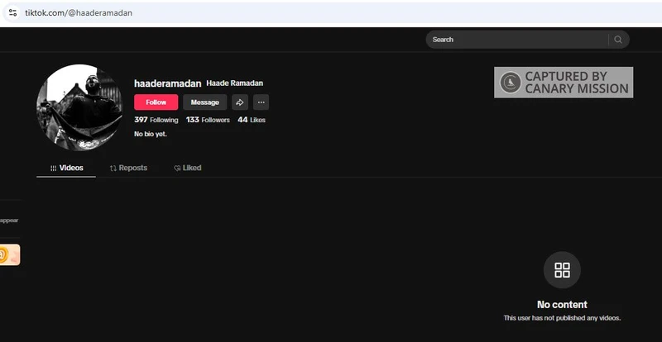Click the No content grid icon

pos(562,270)
